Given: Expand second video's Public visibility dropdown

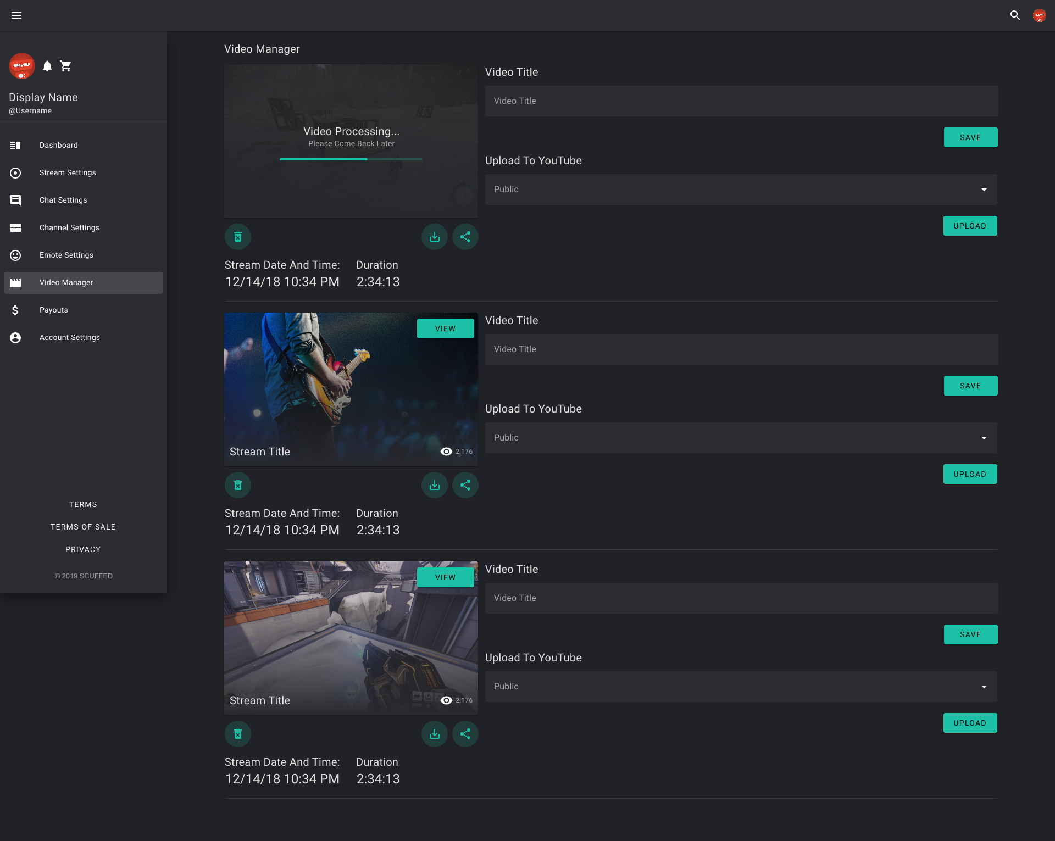Looking at the screenshot, I should coord(741,438).
